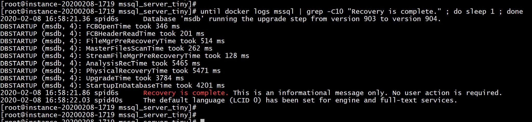532x122 pixels.
Task: Click the "until docker logs mssql" command text
Action: tap(247, 12)
